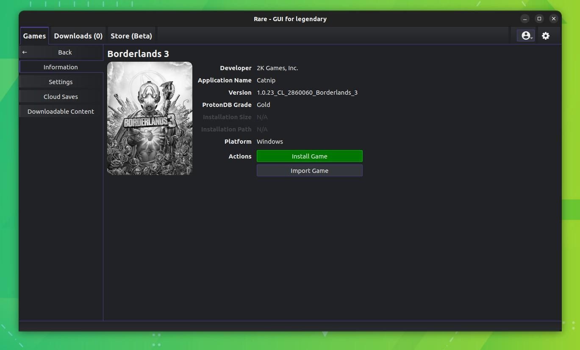
Task: Click the Borderlands 3 title heading
Action: point(138,54)
